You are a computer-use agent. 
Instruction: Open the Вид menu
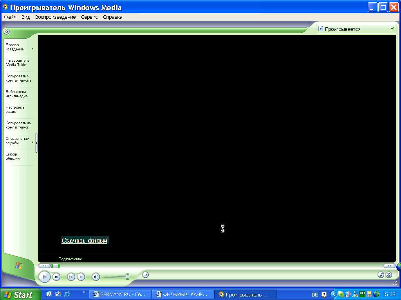point(25,17)
